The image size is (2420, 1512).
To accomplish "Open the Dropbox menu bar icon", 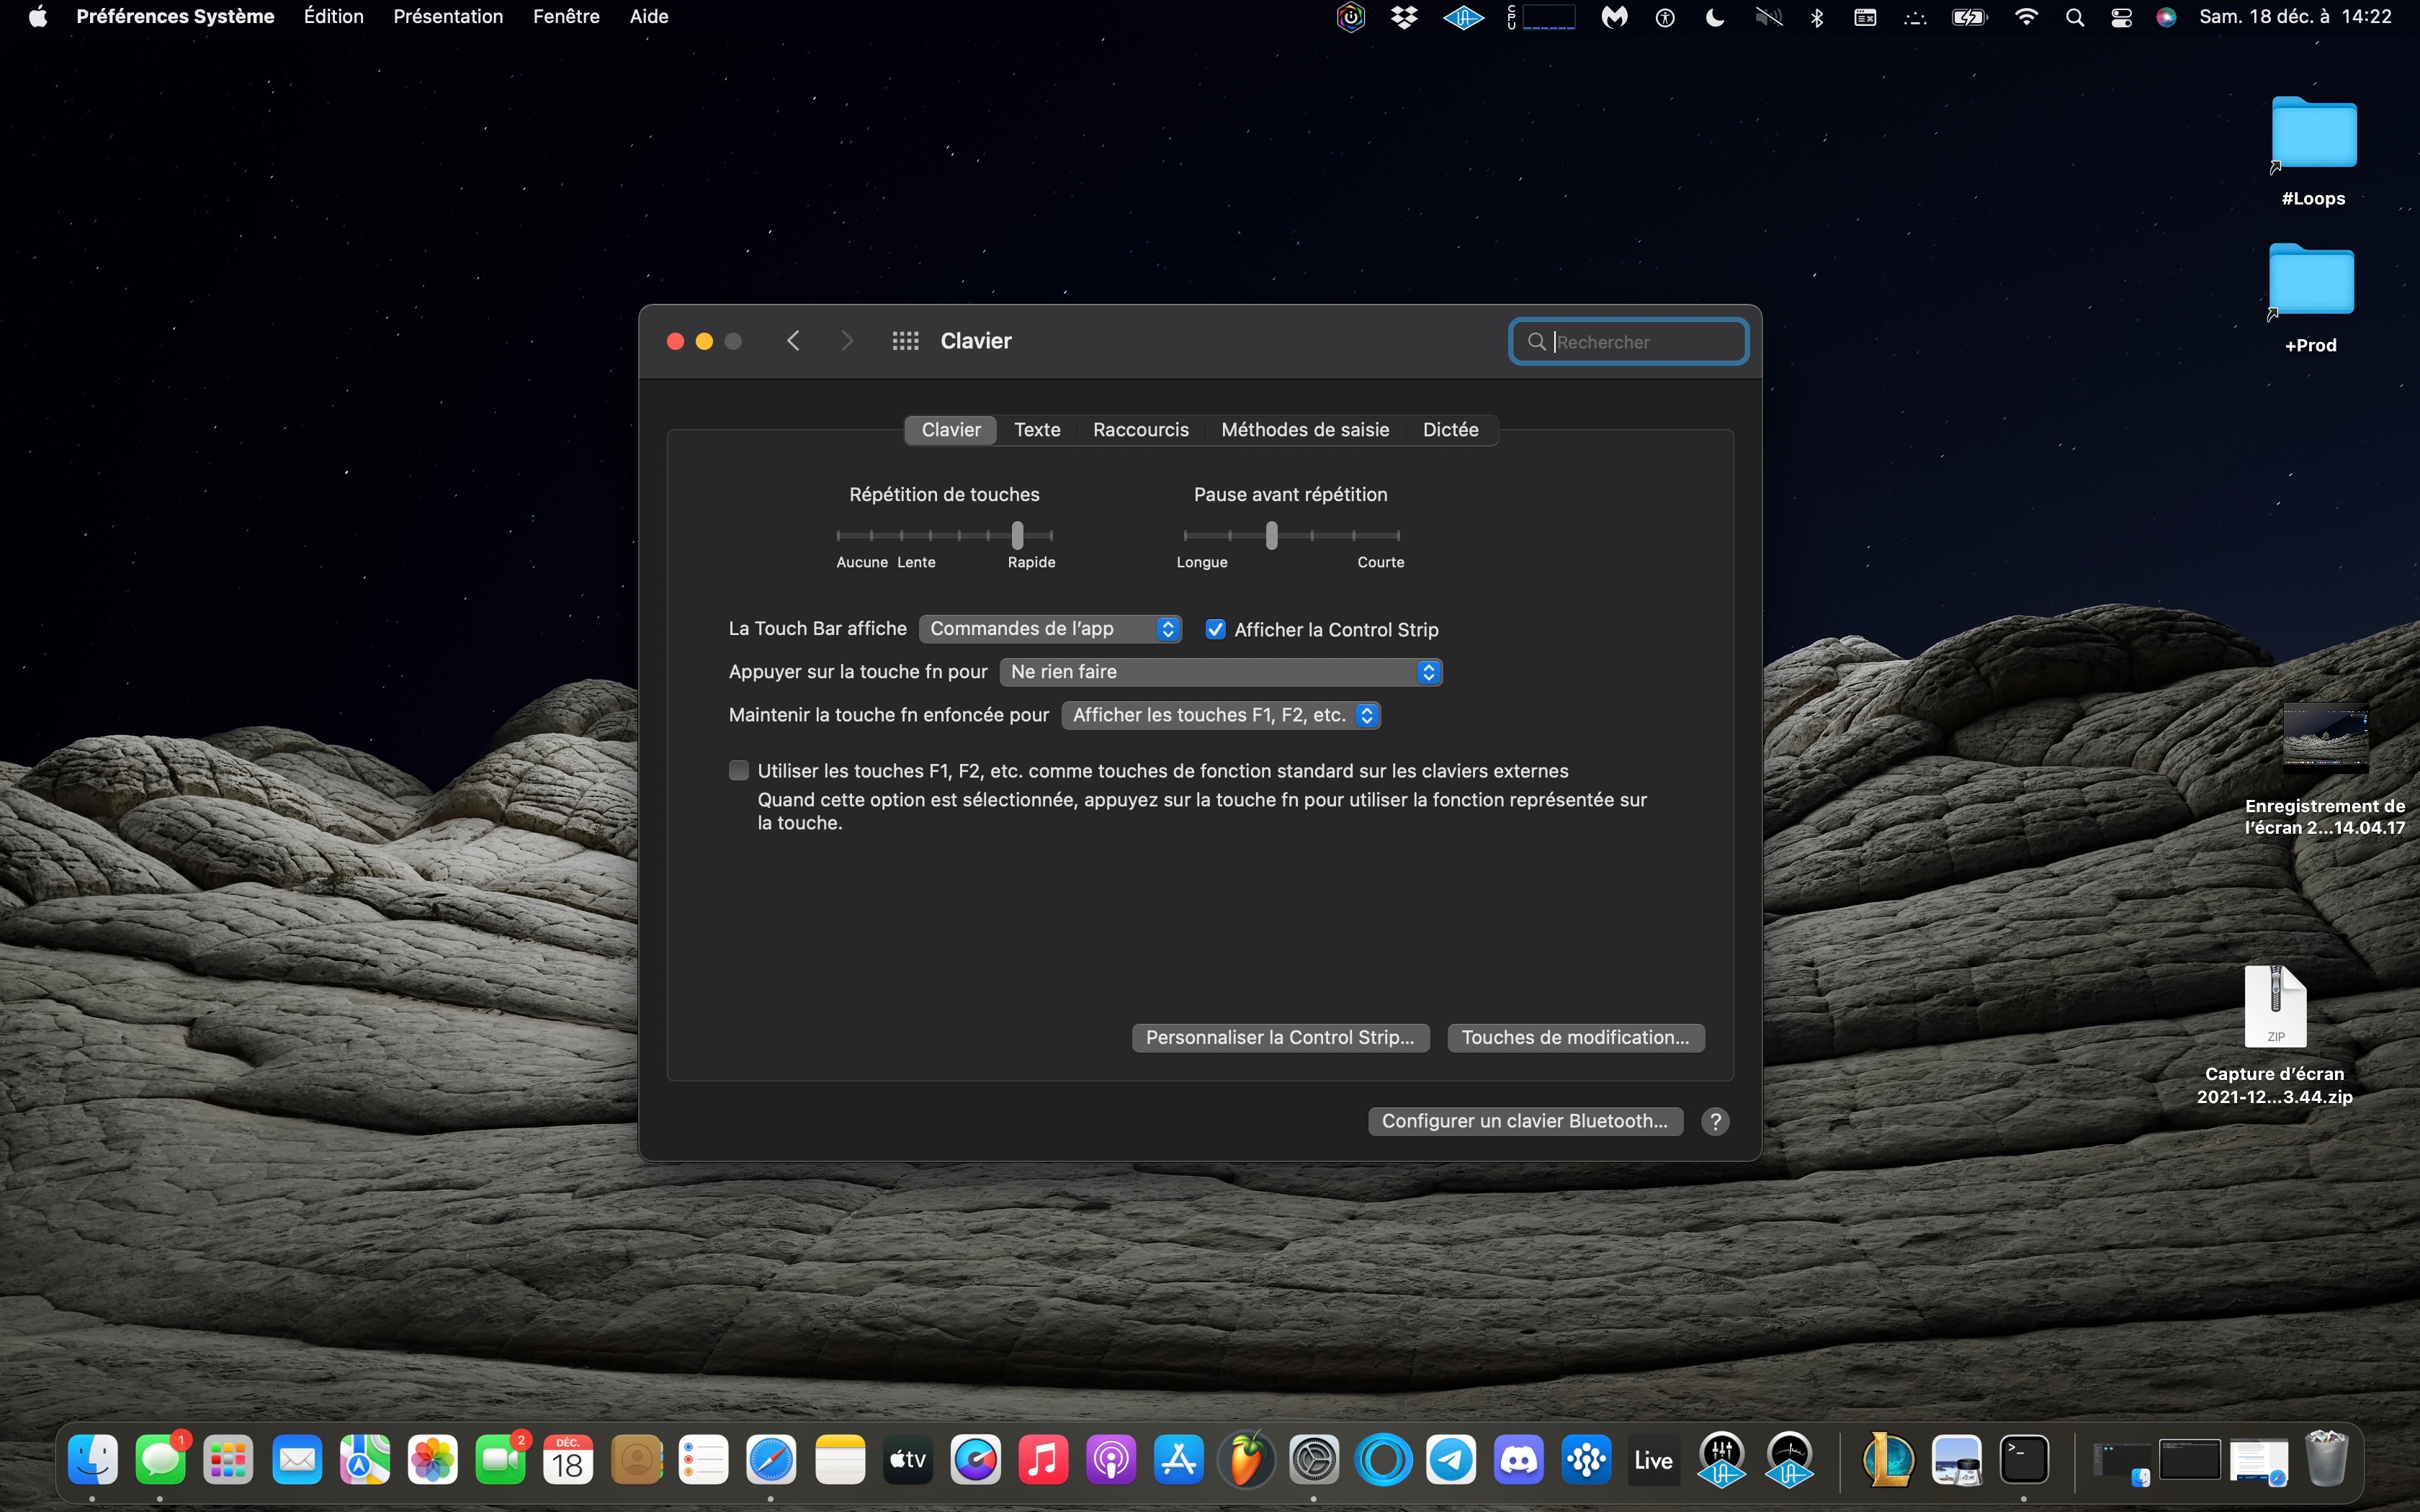I will [1404, 17].
